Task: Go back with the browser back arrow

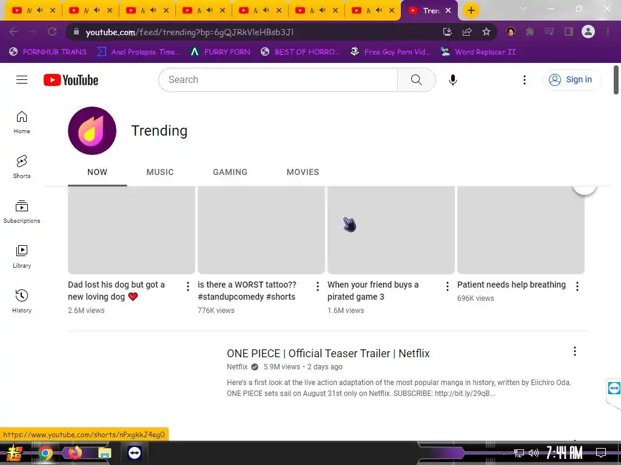Action: point(13,31)
